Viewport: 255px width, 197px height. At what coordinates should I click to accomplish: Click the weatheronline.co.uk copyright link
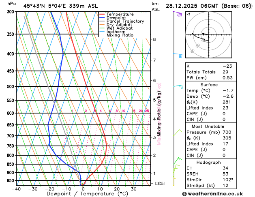[212, 194]
